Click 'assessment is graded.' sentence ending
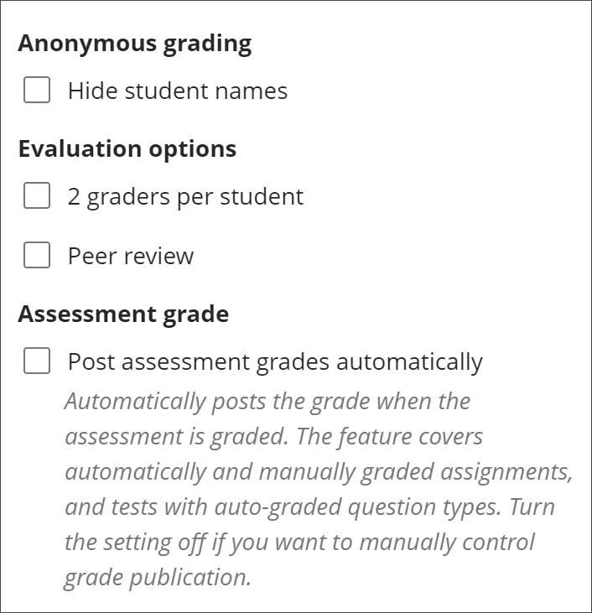The image size is (592, 613). (x=177, y=437)
